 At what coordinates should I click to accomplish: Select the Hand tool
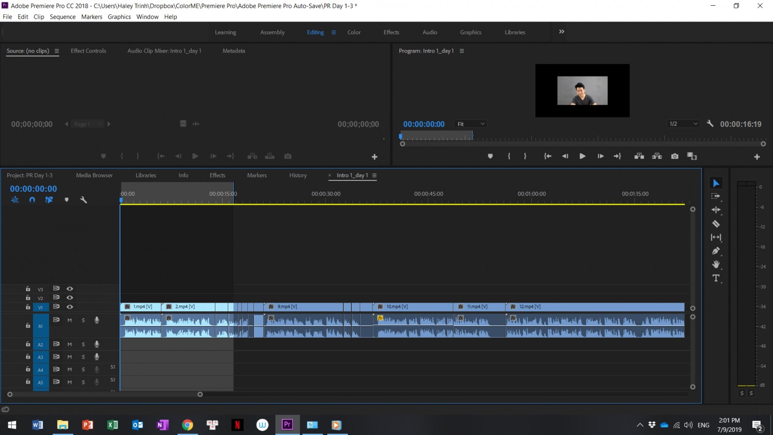click(x=716, y=264)
